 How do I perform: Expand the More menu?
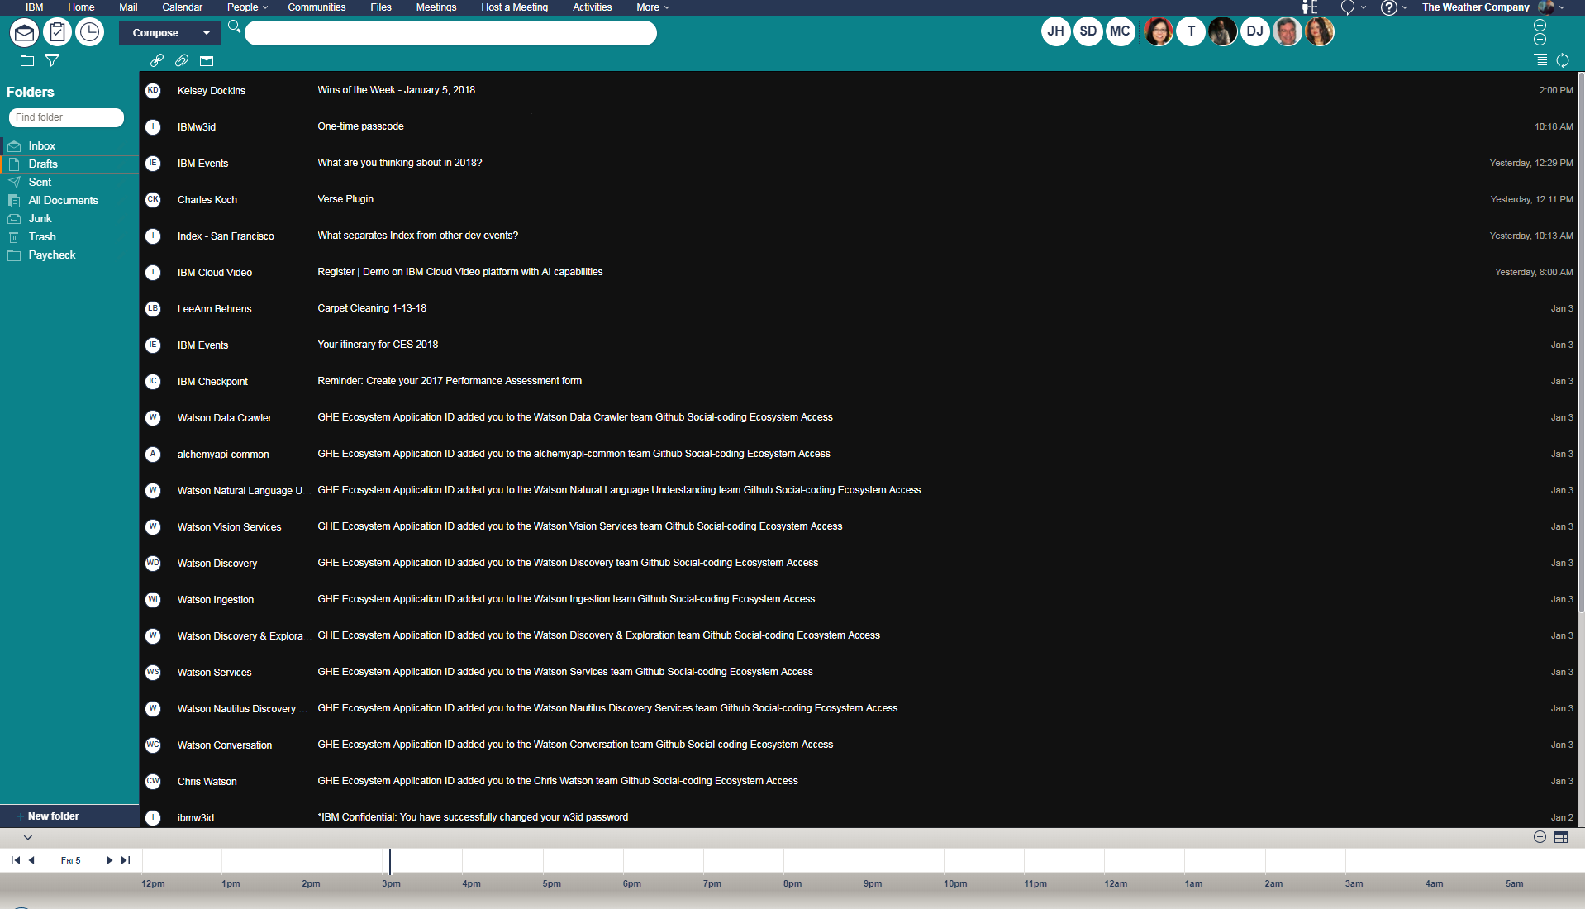[653, 7]
